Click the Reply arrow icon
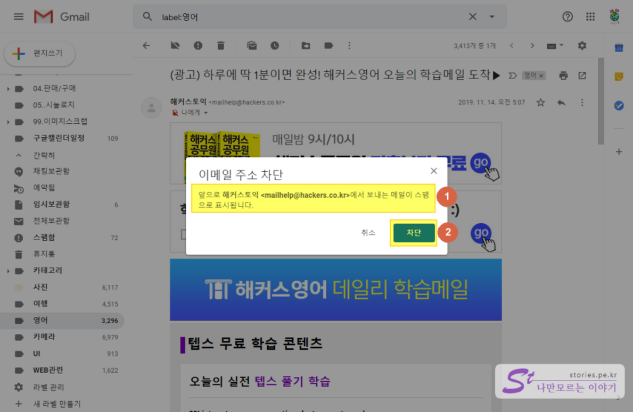Viewport: 633px width, 412px height. 561,102
